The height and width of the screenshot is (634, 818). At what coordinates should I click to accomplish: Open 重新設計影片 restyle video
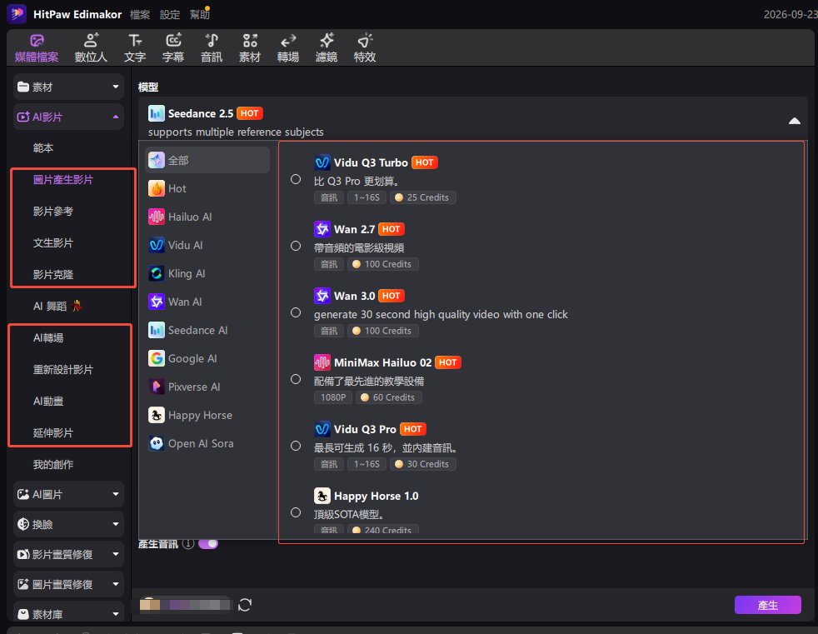pos(63,370)
